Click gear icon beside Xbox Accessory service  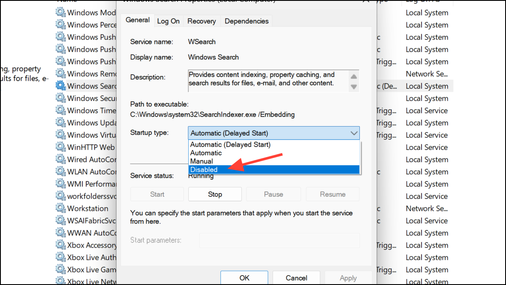[x=60, y=245]
